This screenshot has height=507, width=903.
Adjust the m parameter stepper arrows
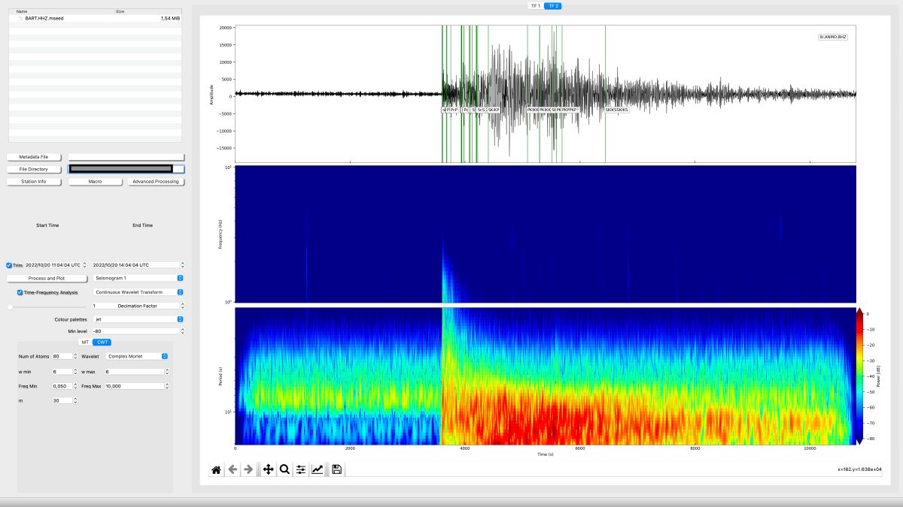pyautogui.click(x=74, y=400)
